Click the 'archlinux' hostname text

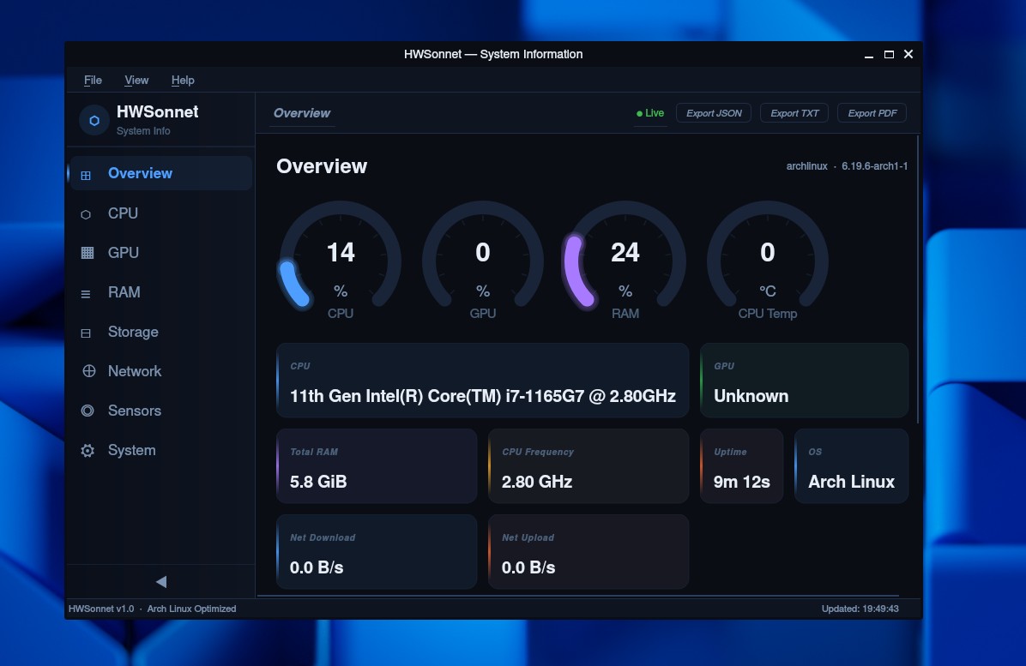pyautogui.click(x=806, y=166)
